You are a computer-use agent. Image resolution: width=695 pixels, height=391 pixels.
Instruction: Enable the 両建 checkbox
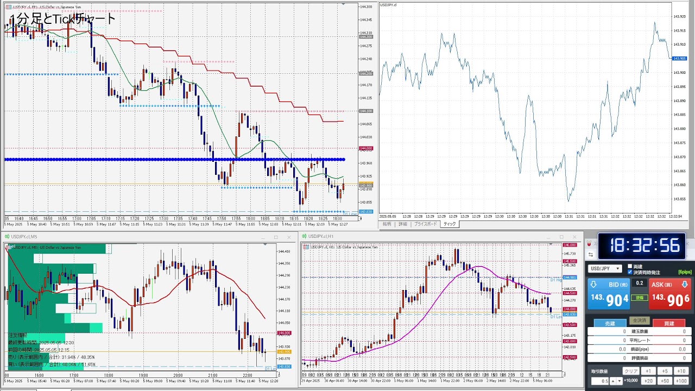coord(630,267)
